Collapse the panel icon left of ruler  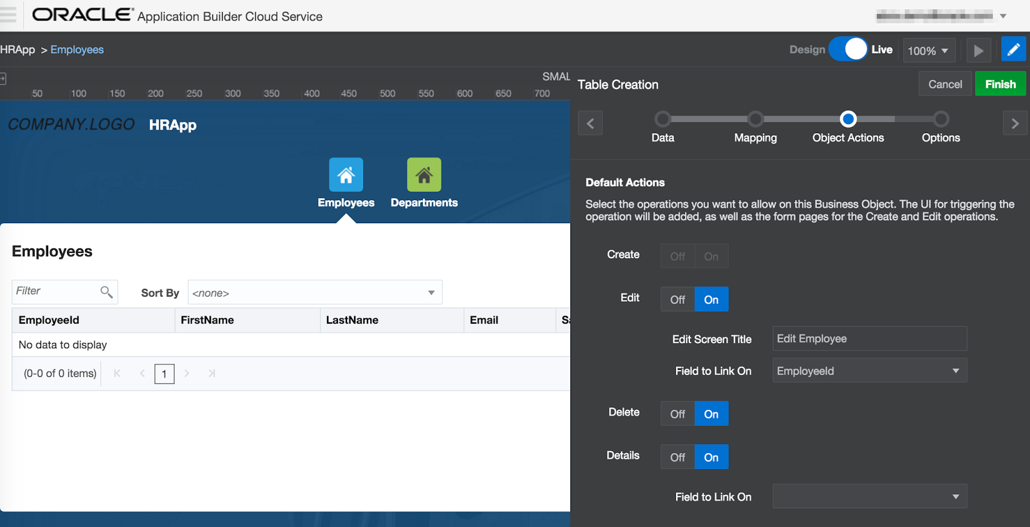coord(3,79)
